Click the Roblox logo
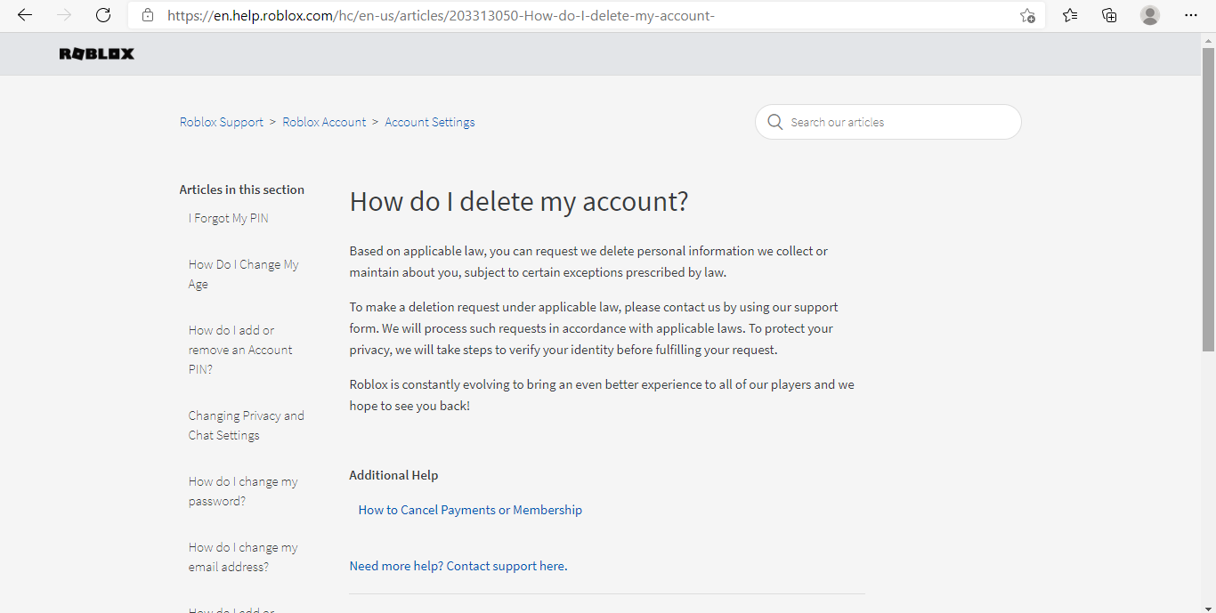1216x613 pixels. 97,54
